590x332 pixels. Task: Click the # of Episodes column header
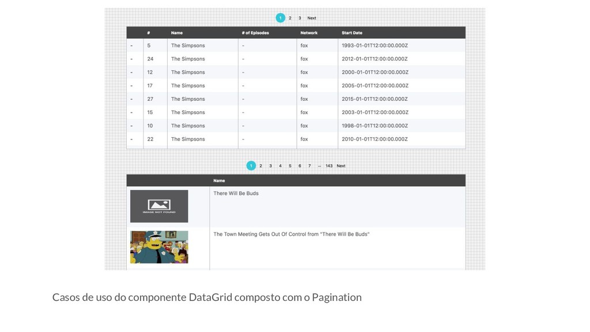coord(255,33)
